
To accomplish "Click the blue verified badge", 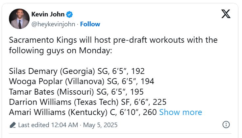I will pyautogui.click(x=70, y=14).
